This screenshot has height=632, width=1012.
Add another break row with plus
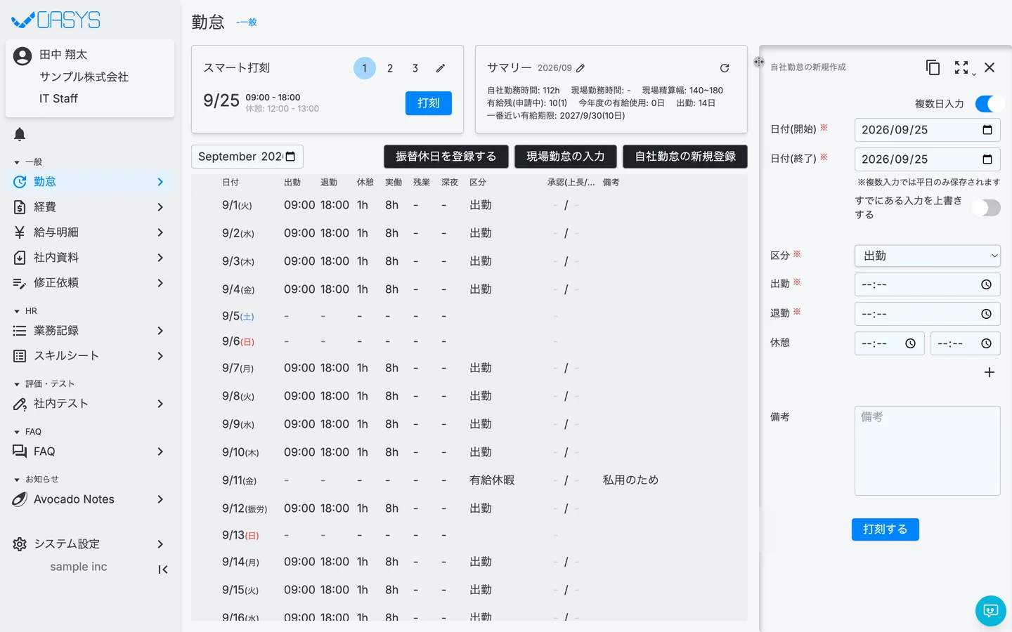pos(990,372)
